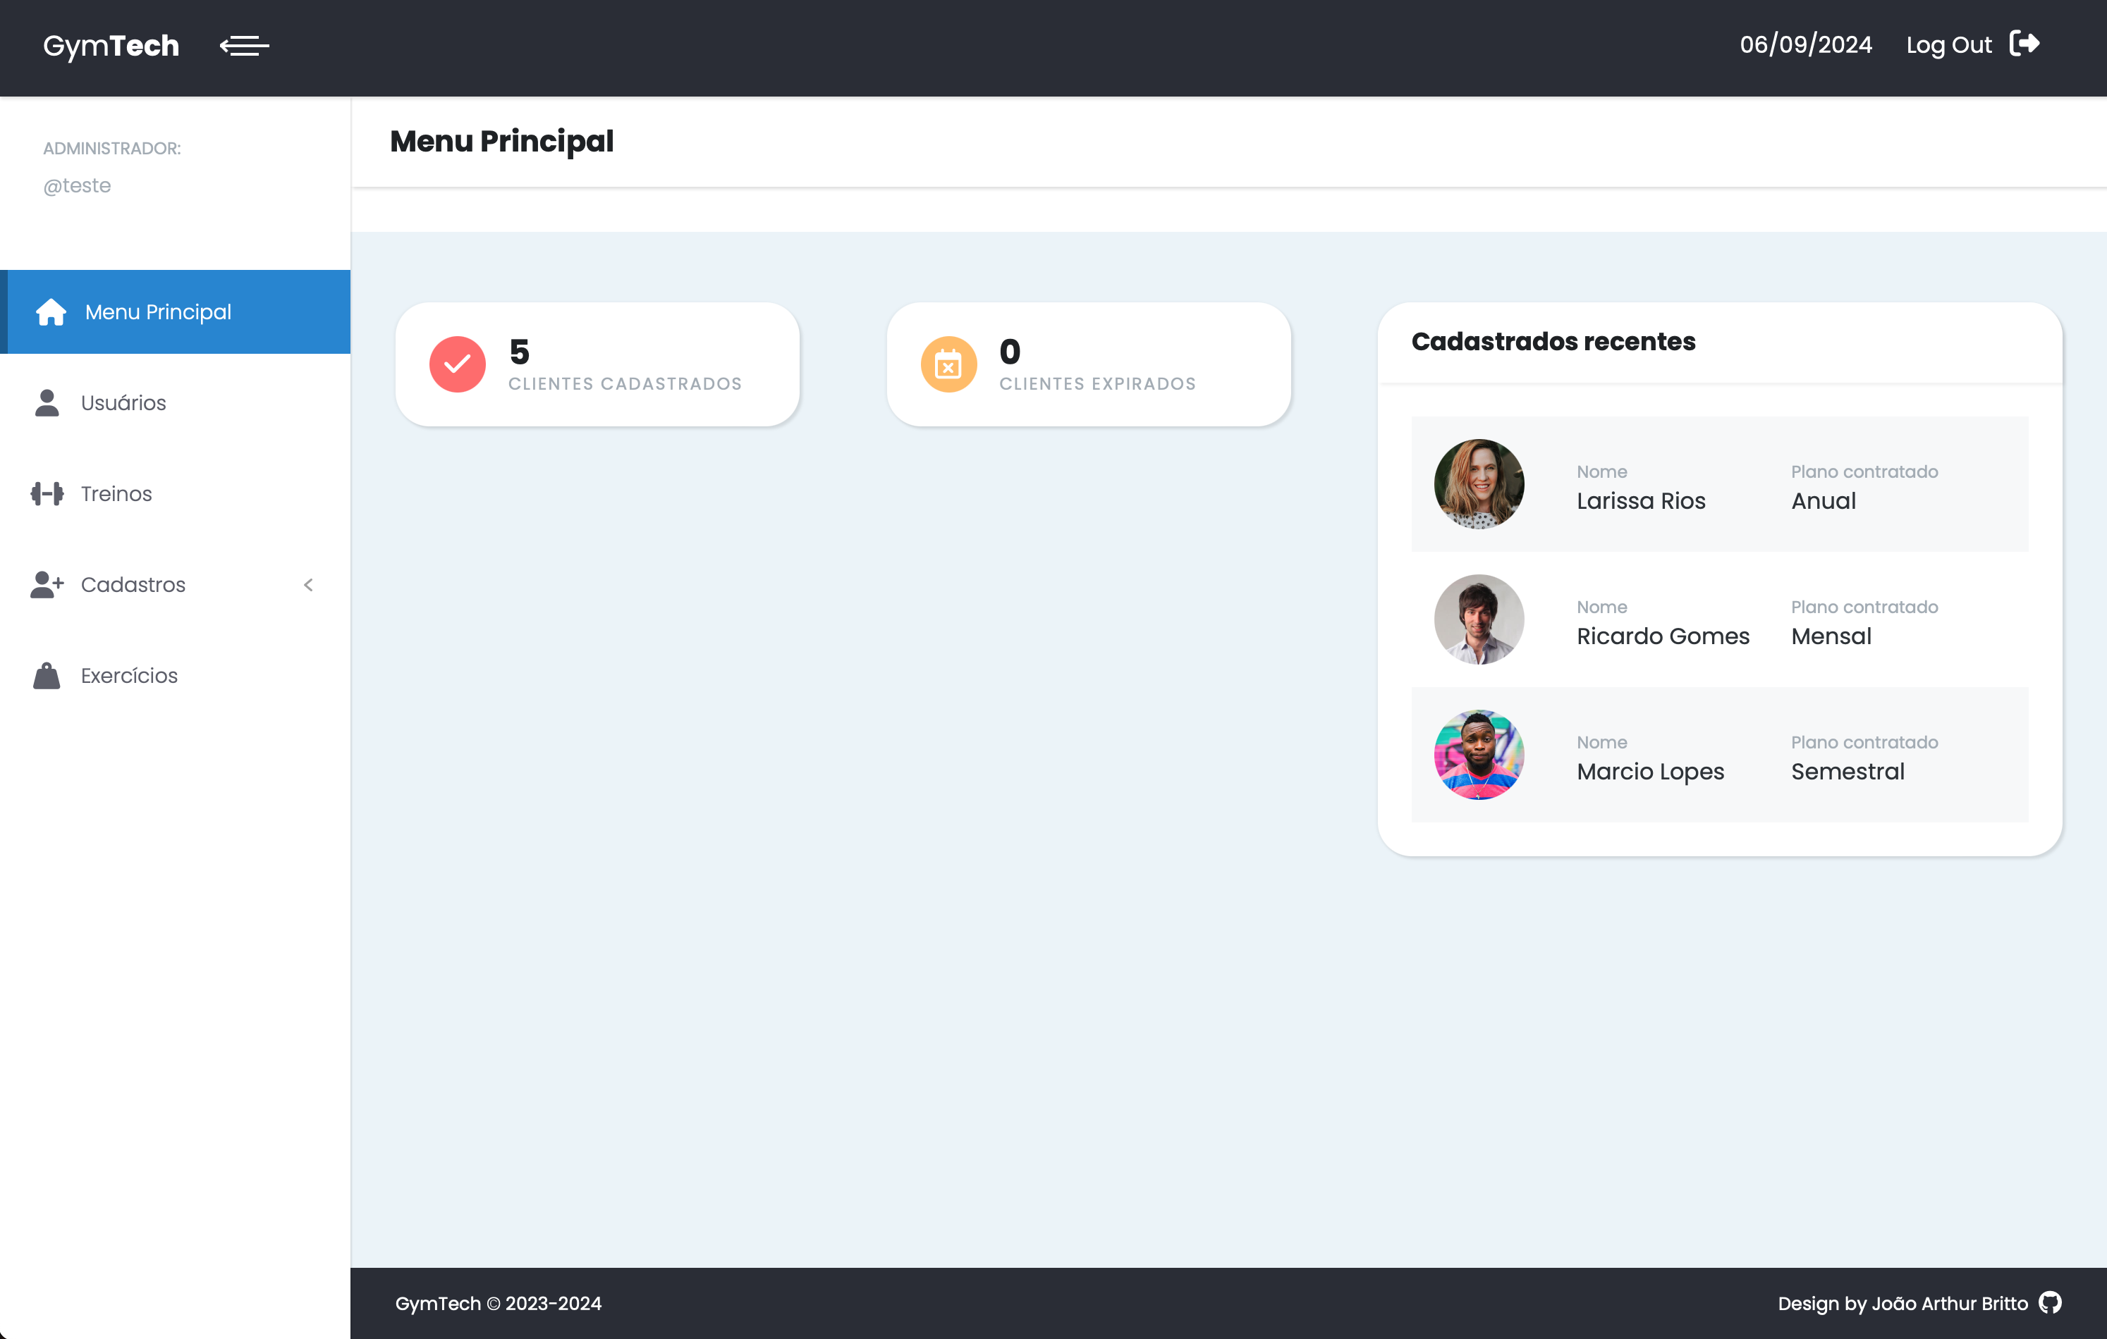Screen dimensions: 2107x1339
Task: Click the Cadastros add-user icon
Action: pos(47,585)
